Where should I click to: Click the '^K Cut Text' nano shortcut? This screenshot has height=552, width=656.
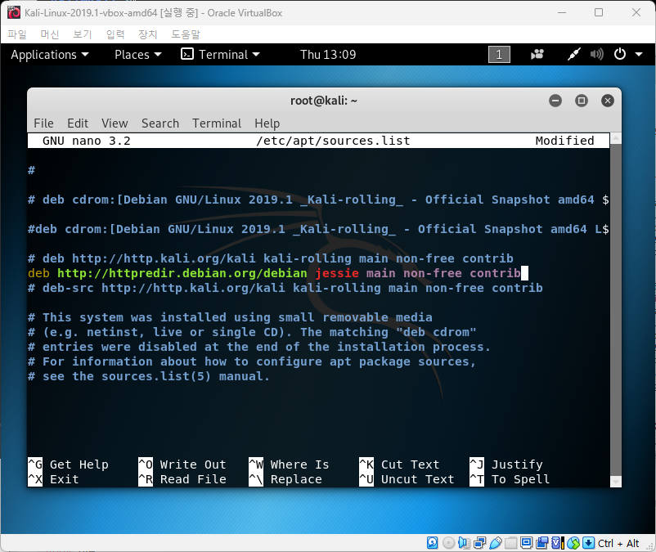pos(399,464)
